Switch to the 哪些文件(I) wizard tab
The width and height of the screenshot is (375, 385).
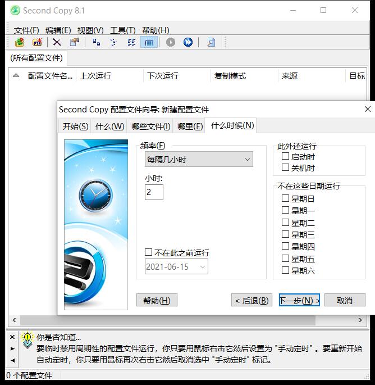150,126
